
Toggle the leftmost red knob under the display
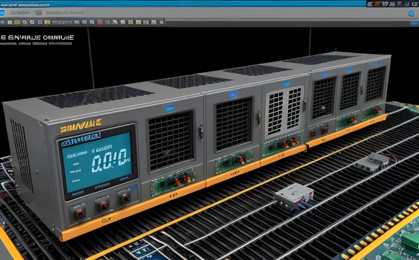(x=80, y=213)
